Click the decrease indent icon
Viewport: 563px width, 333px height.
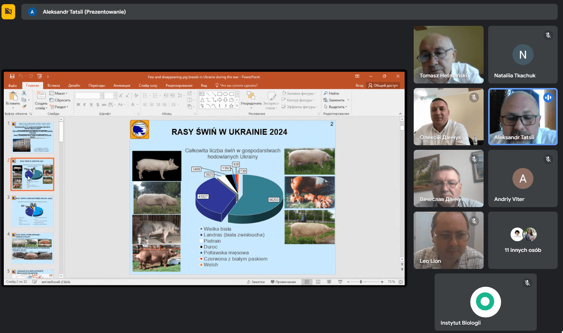[x=166, y=95]
